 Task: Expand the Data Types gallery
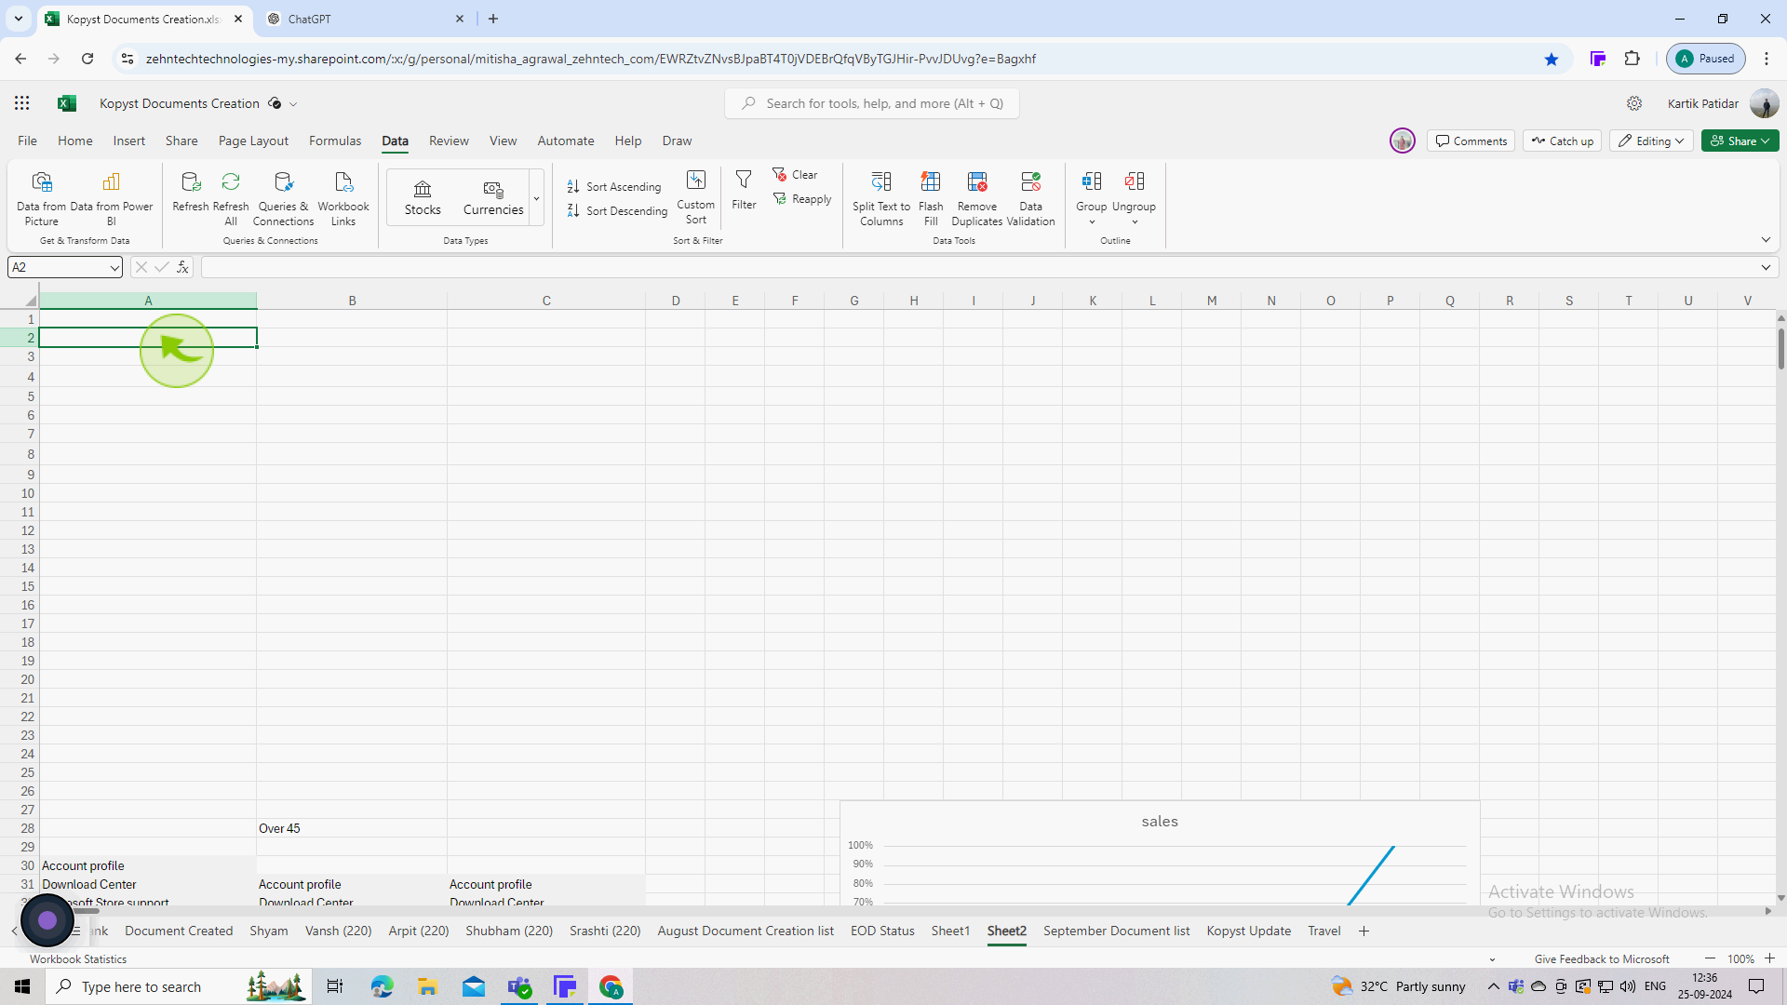536,198
